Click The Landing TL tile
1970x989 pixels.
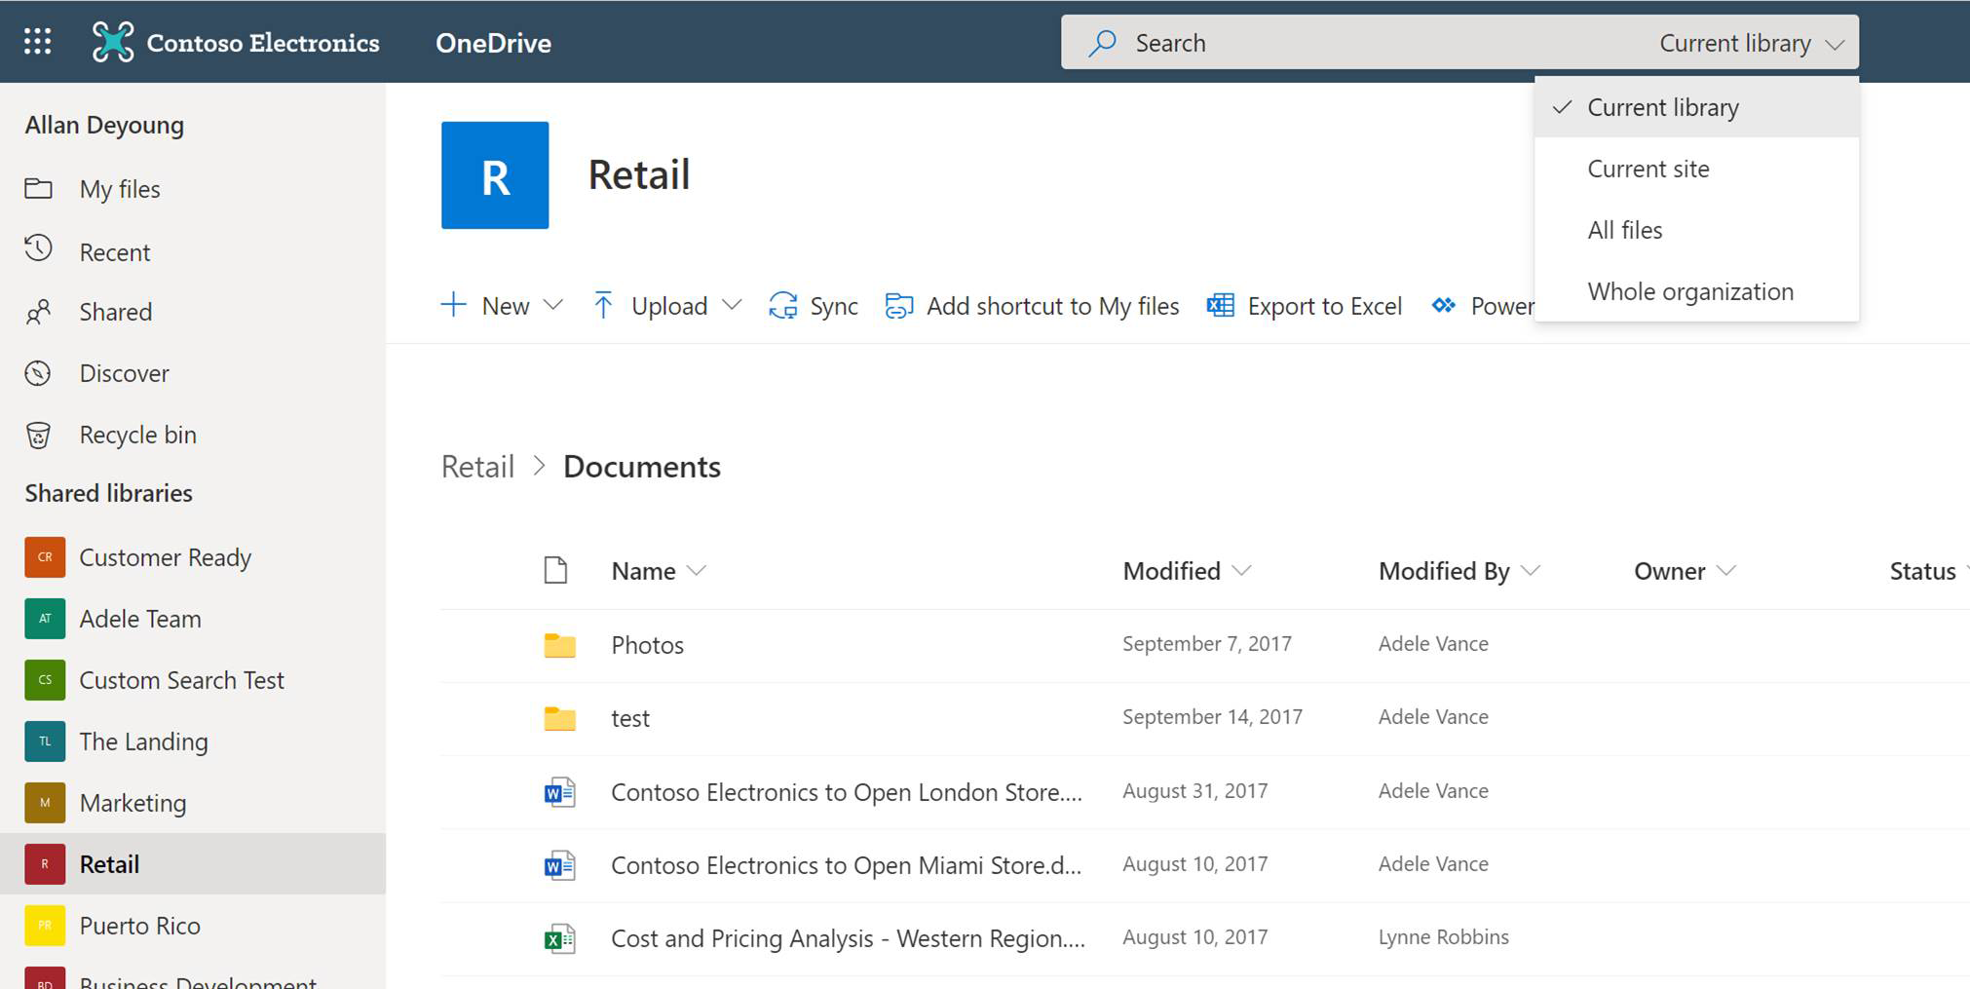[45, 742]
